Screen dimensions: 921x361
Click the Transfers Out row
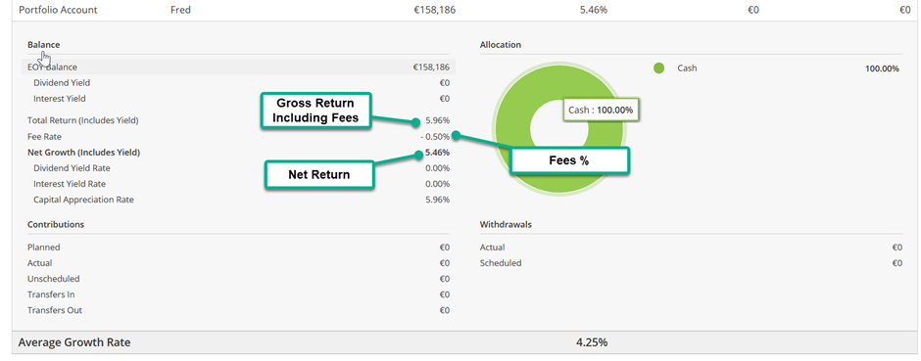tap(238, 310)
